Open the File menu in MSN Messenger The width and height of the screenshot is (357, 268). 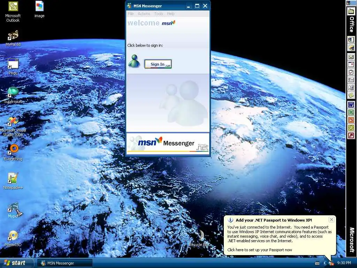(131, 14)
